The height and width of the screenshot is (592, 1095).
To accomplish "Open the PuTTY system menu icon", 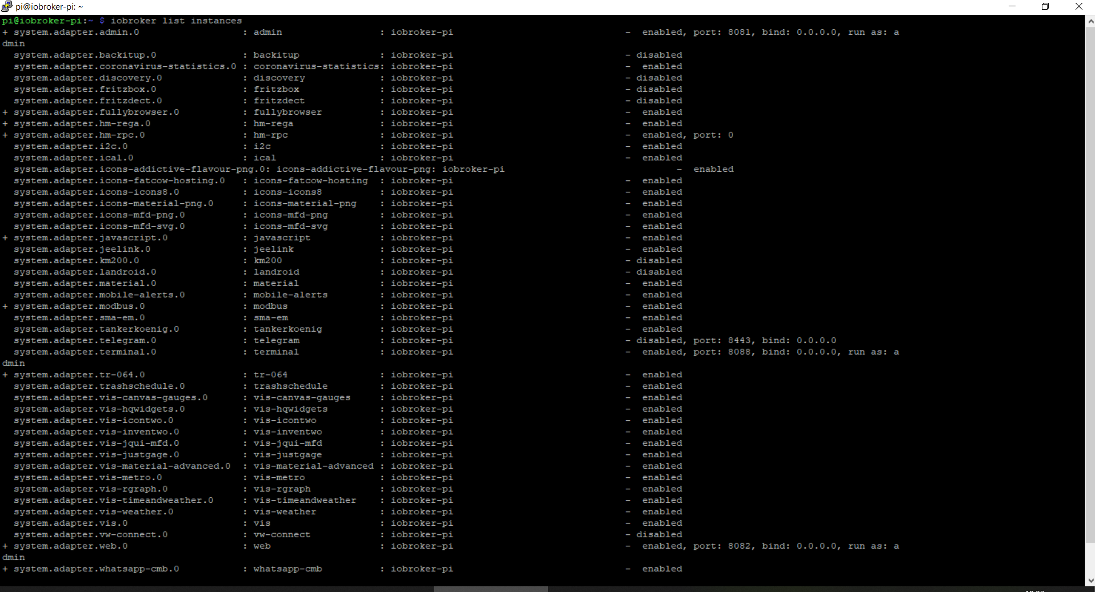I will [7, 6].
